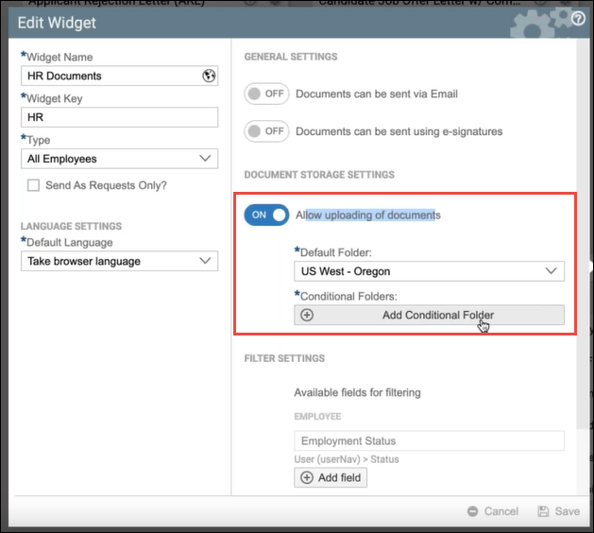
Task: Click the Cancel circle icon
Action: 473,511
